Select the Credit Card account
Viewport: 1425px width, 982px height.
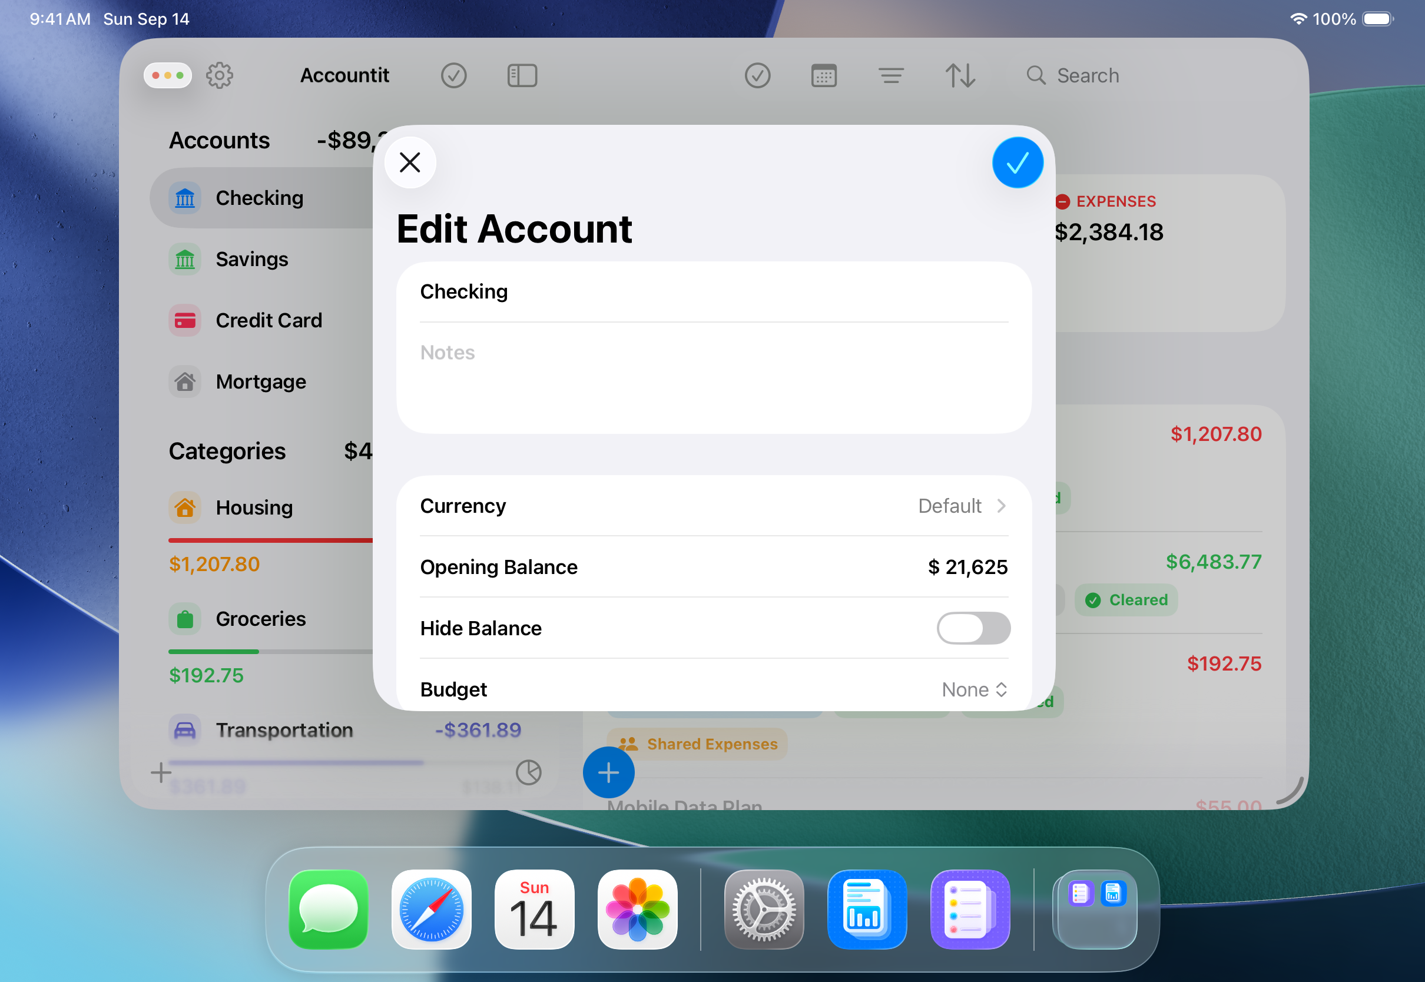point(269,320)
